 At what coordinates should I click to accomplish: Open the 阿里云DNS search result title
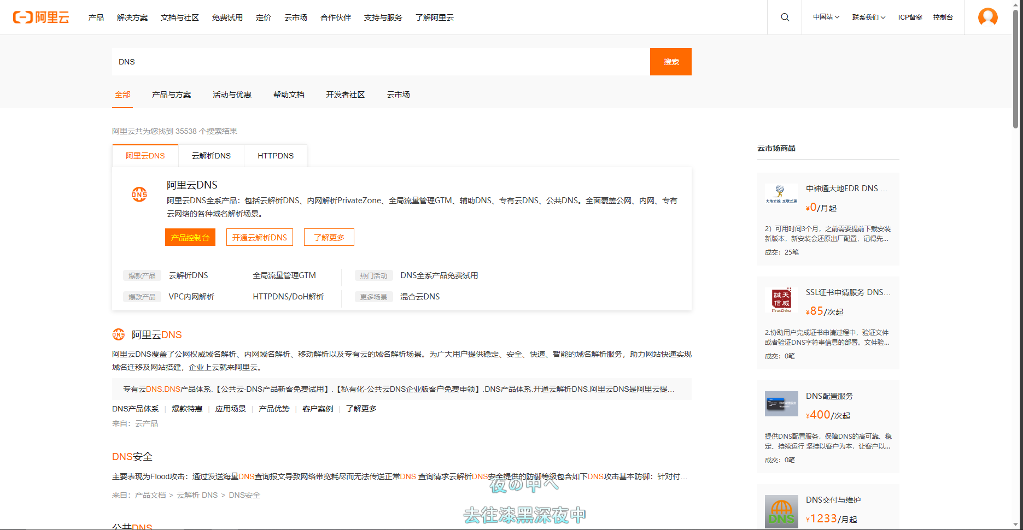(156, 334)
